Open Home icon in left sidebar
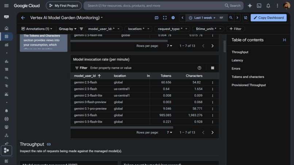Screen dimensions: 294x165 click(x=6, y=28)
